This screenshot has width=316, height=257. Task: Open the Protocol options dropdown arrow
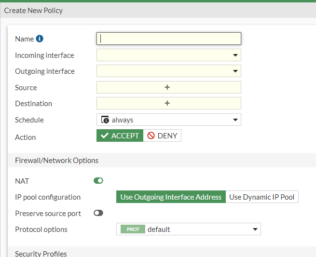[255, 229]
